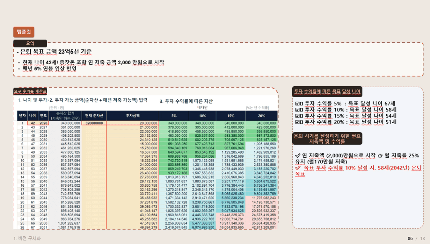
Task: Select the 나이 column header
Action: point(33,116)
